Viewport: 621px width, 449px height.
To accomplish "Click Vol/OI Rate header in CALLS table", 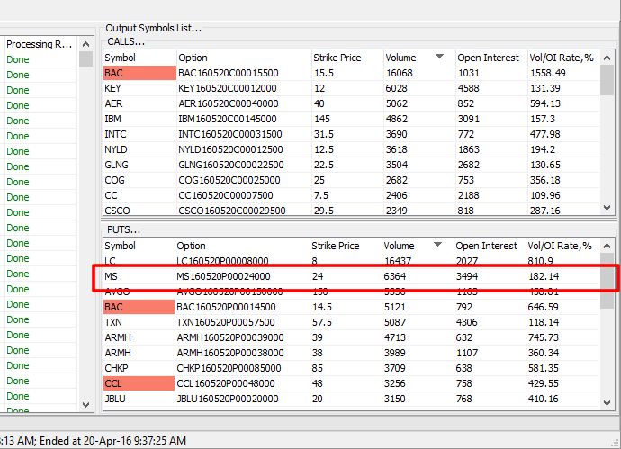I will (563, 58).
